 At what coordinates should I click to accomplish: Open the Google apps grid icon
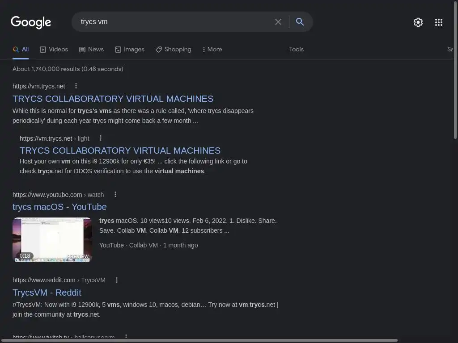438,22
